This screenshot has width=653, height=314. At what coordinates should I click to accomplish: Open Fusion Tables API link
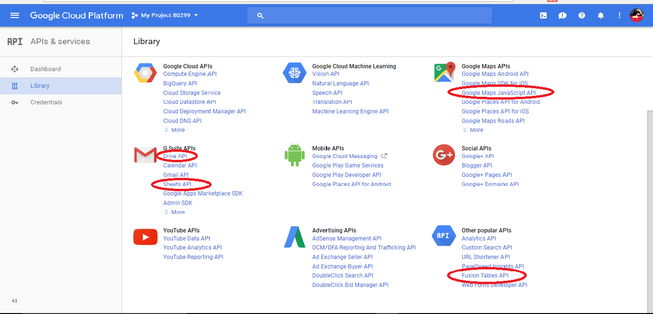coord(485,276)
